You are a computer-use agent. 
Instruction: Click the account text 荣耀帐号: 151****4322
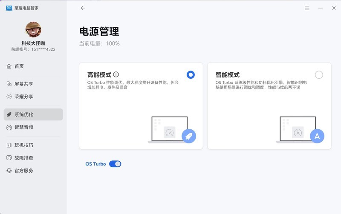click(33, 49)
